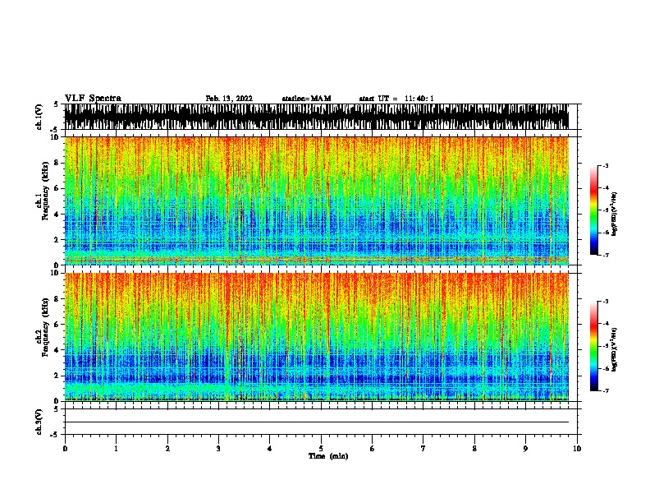Image resolution: width=650 pixels, height=503 pixels.
Task: Click the flat ch.3 voltage trace line
Action: click(317, 422)
